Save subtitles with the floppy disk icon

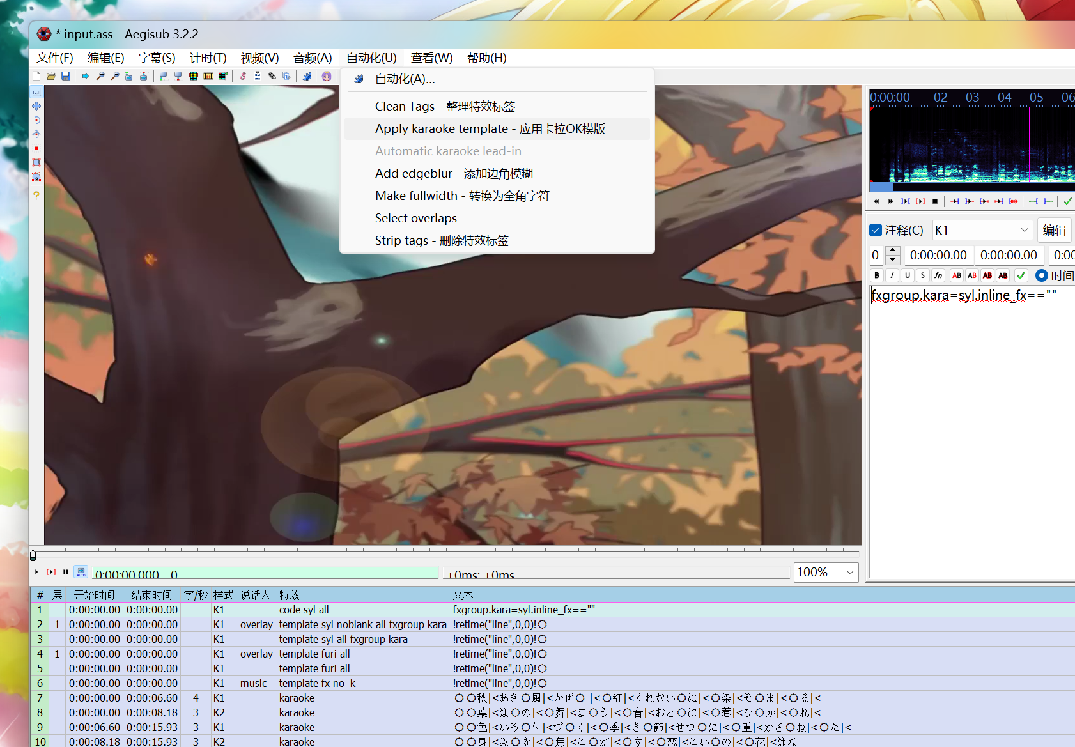[x=66, y=76]
